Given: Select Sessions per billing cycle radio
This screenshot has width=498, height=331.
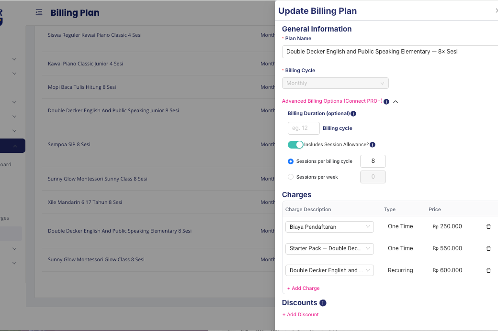Looking at the screenshot, I should 291,161.
